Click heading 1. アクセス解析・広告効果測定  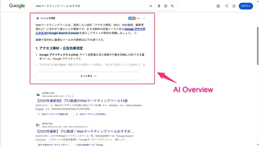click(59, 48)
